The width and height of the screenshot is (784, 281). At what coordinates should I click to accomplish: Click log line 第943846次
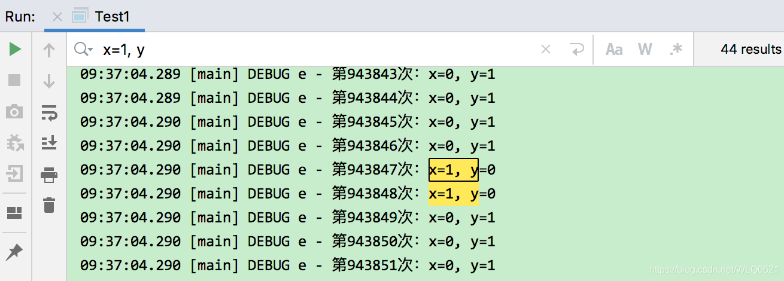(x=288, y=146)
